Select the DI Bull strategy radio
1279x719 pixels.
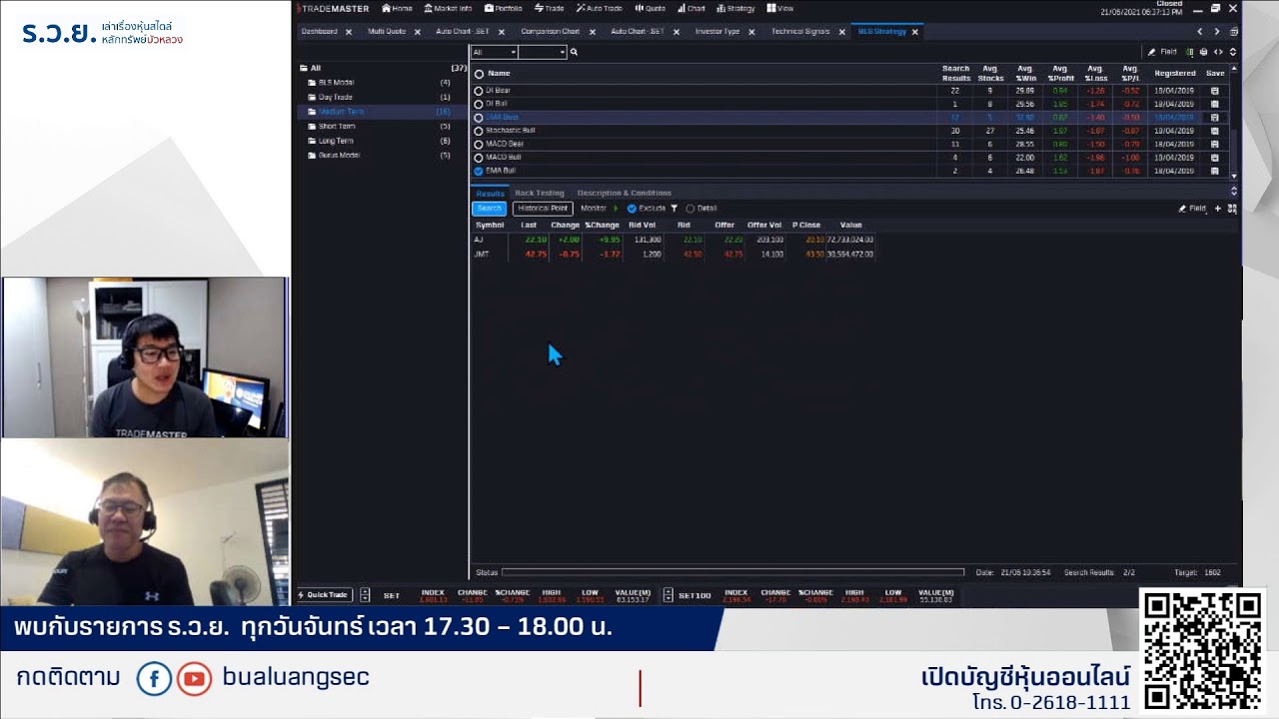(x=479, y=104)
